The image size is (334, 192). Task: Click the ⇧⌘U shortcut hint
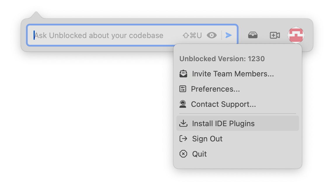click(x=192, y=35)
